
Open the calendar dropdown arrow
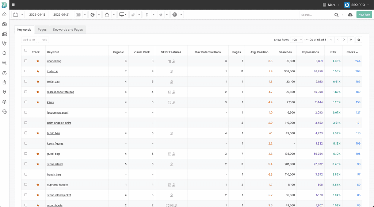coord(22,15)
